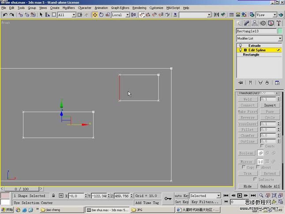This screenshot has width=285, height=214.
Task: Open the Create command panel tab
Action: point(239,23)
